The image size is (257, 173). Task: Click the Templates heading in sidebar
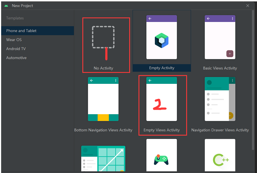pos(15,18)
